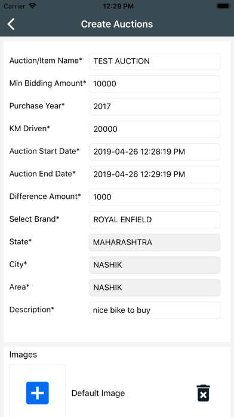Open the Select Brand dropdown showing ROYAL ENFIELD
This screenshot has height=417, width=234.
coord(155,220)
